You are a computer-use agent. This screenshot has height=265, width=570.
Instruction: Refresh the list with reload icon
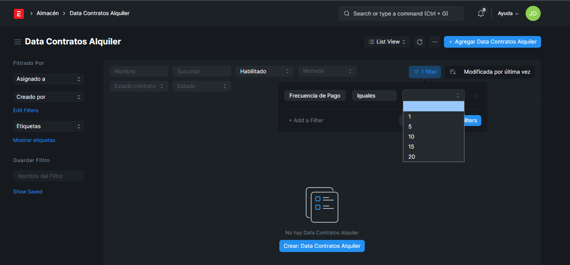point(420,42)
